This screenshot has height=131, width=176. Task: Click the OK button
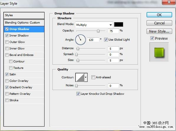coord(159,15)
